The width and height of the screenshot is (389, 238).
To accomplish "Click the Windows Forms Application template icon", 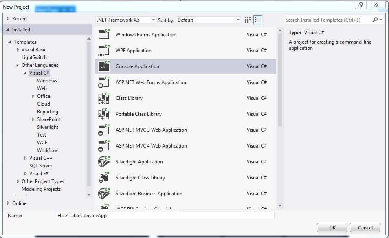I will (x=104, y=34).
